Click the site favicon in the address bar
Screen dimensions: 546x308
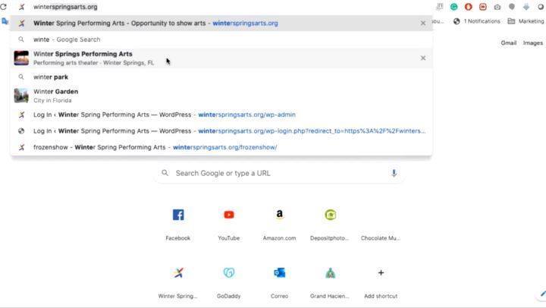[21, 7]
